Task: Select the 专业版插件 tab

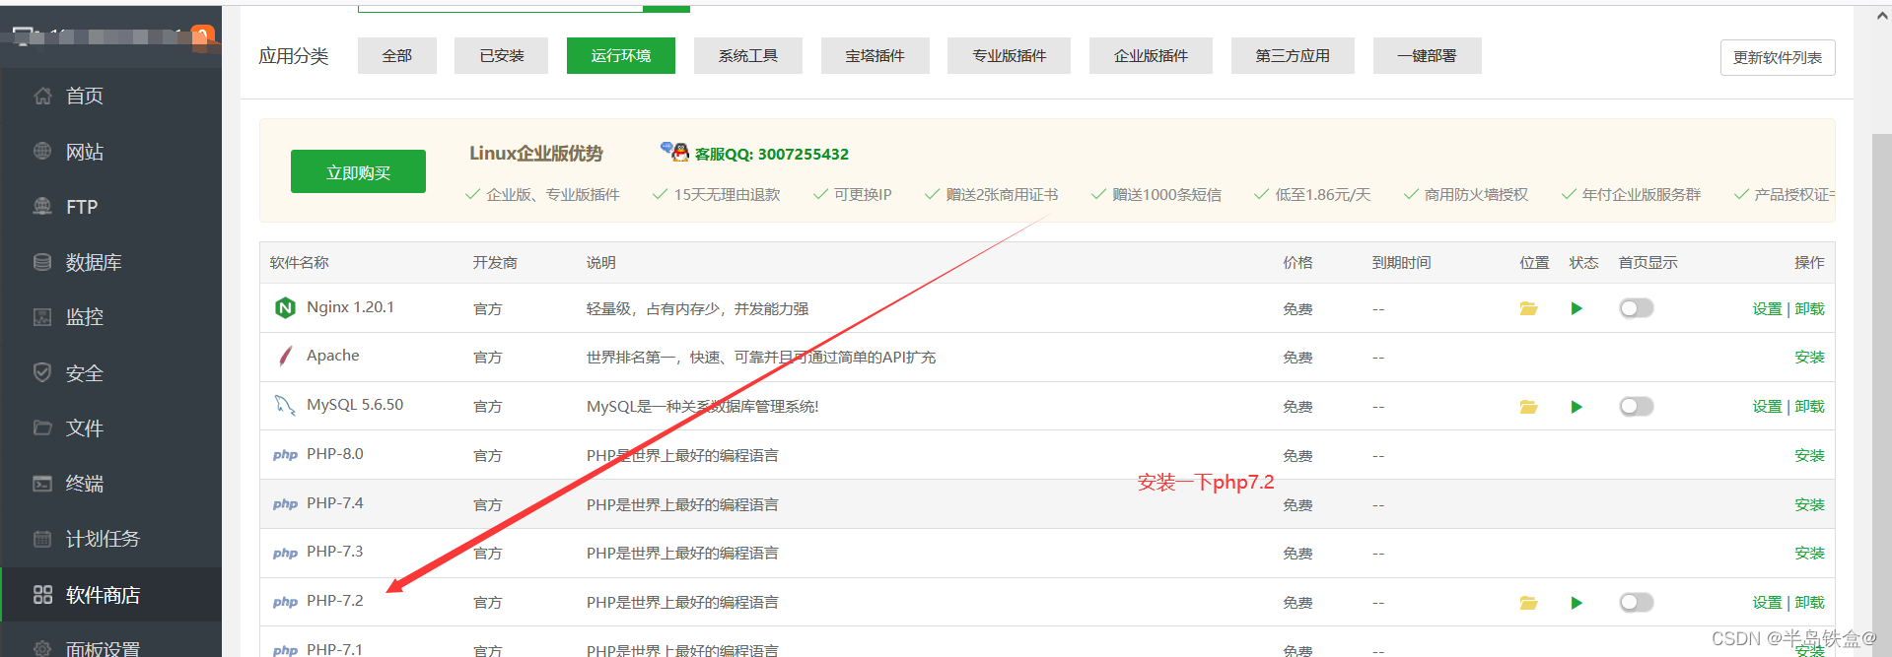Action: point(1010,56)
